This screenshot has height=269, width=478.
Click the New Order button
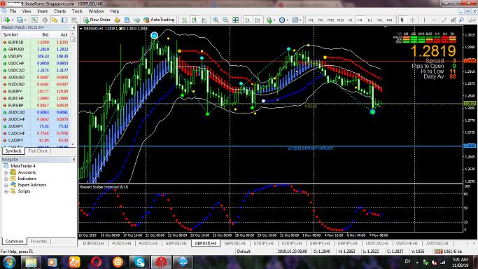[x=97, y=20]
